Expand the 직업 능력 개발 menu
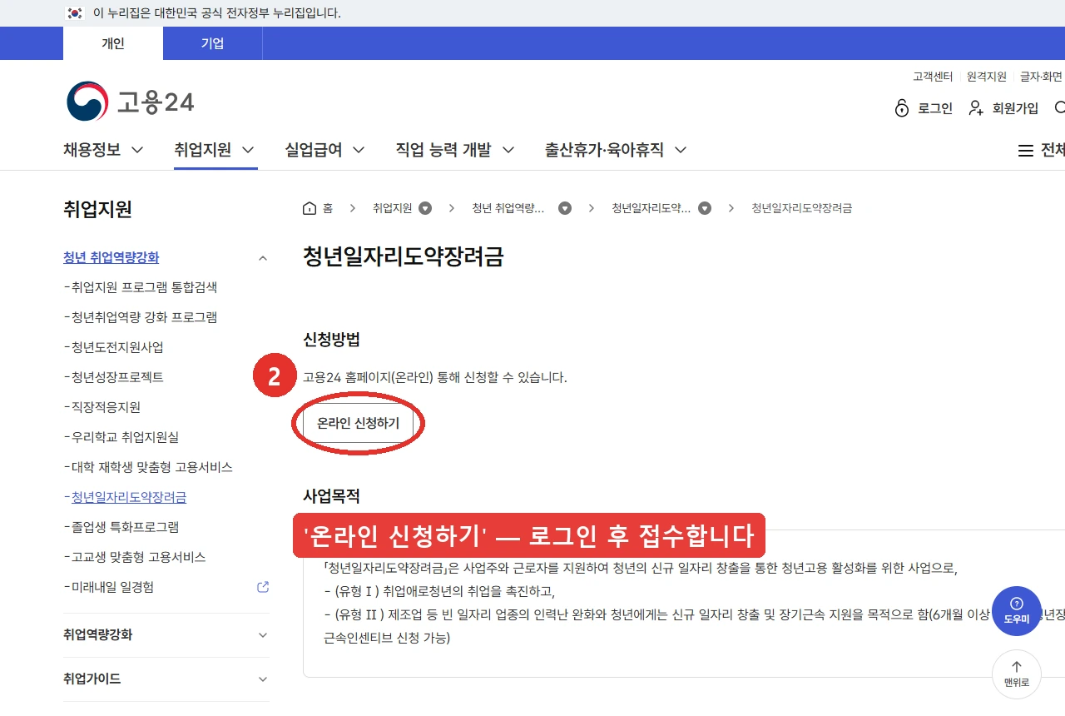Image resolution: width=1065 pixels, height=716 pixels. (454, 150)
